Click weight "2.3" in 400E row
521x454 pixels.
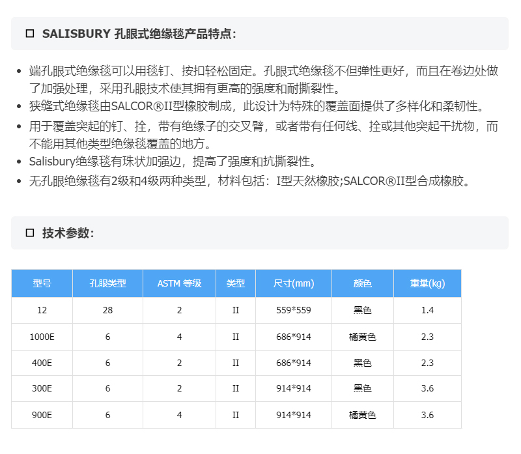[427, 363]
